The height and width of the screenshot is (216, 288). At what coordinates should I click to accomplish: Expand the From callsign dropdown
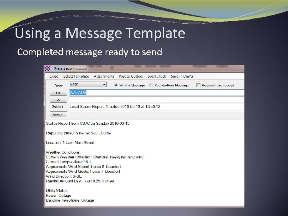tap(104, 84)
